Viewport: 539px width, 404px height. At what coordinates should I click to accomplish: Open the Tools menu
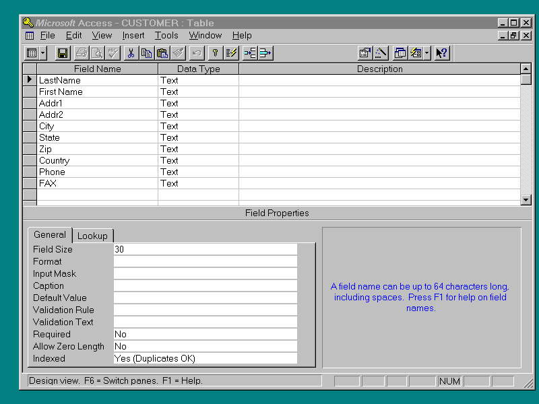point(166,35)
